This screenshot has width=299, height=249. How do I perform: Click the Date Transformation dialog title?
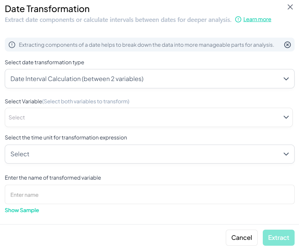click(47, 9)
